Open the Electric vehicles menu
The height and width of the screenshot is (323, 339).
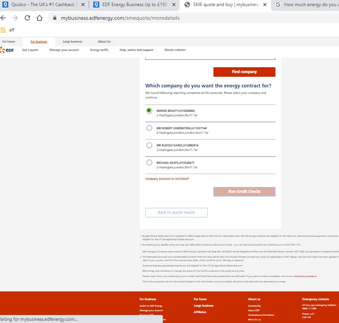175,50
